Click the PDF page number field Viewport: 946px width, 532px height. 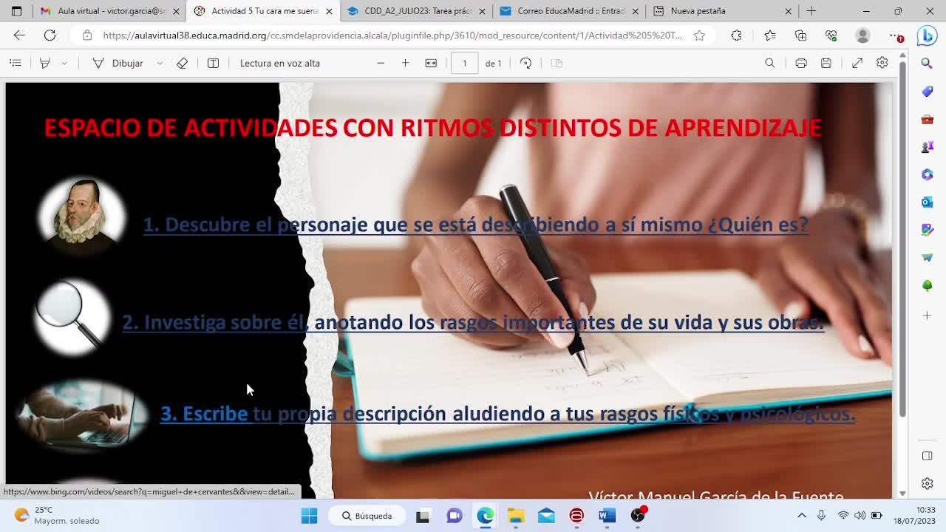coord(465,63)
